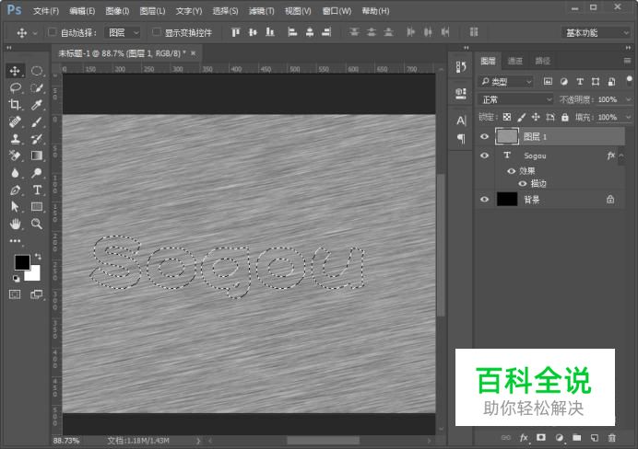Open the 文件(F) menu

coord(46,11)
